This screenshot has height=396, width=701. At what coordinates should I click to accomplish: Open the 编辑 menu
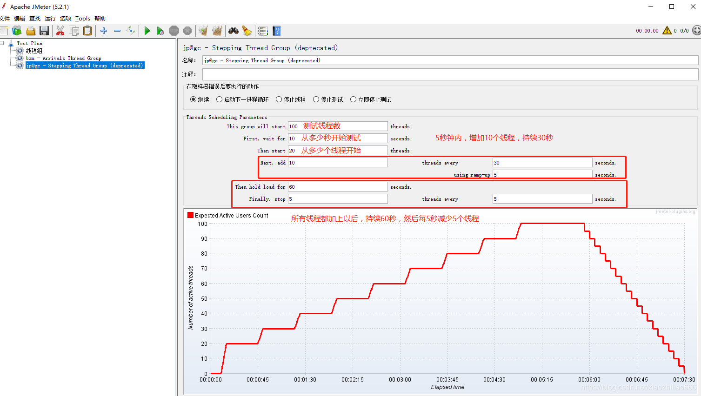(x=20, y=19)
